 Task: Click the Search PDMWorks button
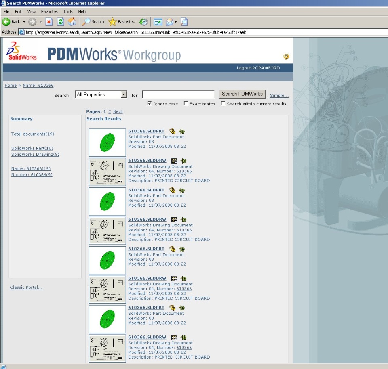click(x=242, y=94)
